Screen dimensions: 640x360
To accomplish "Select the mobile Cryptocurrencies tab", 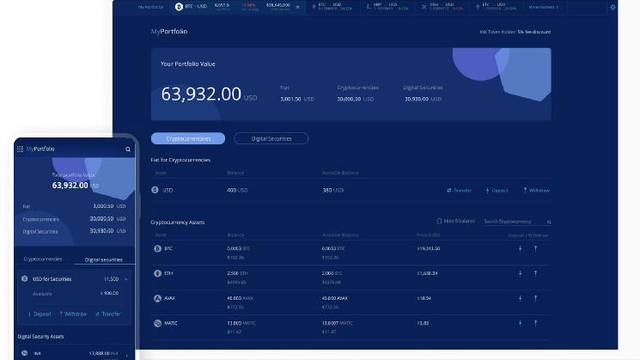I will (x=43, y=259).
